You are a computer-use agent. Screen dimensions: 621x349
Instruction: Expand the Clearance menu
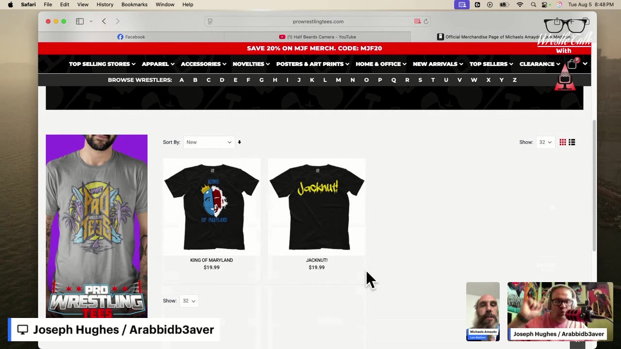coord(539,64)
